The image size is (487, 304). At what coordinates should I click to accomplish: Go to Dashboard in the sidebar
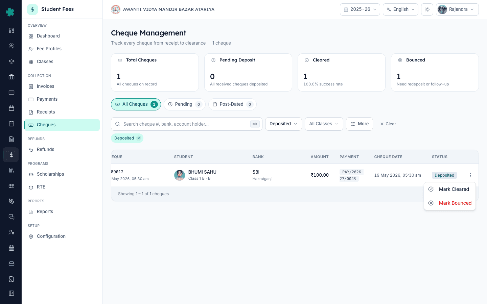62,36
